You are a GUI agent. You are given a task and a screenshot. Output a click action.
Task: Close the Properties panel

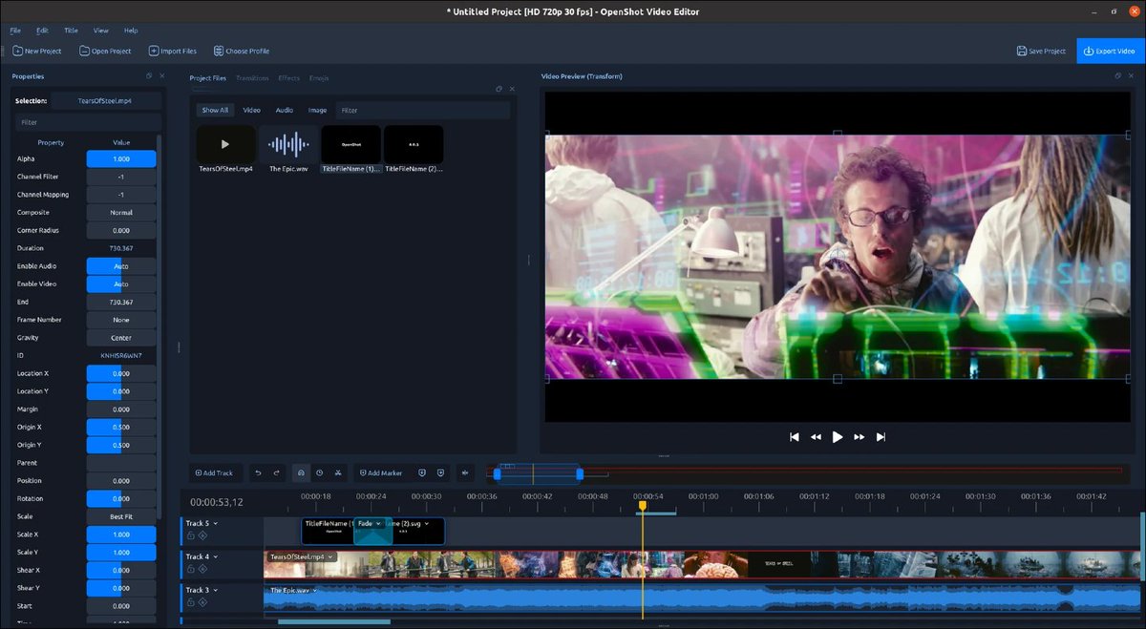[x=161, y=76]
